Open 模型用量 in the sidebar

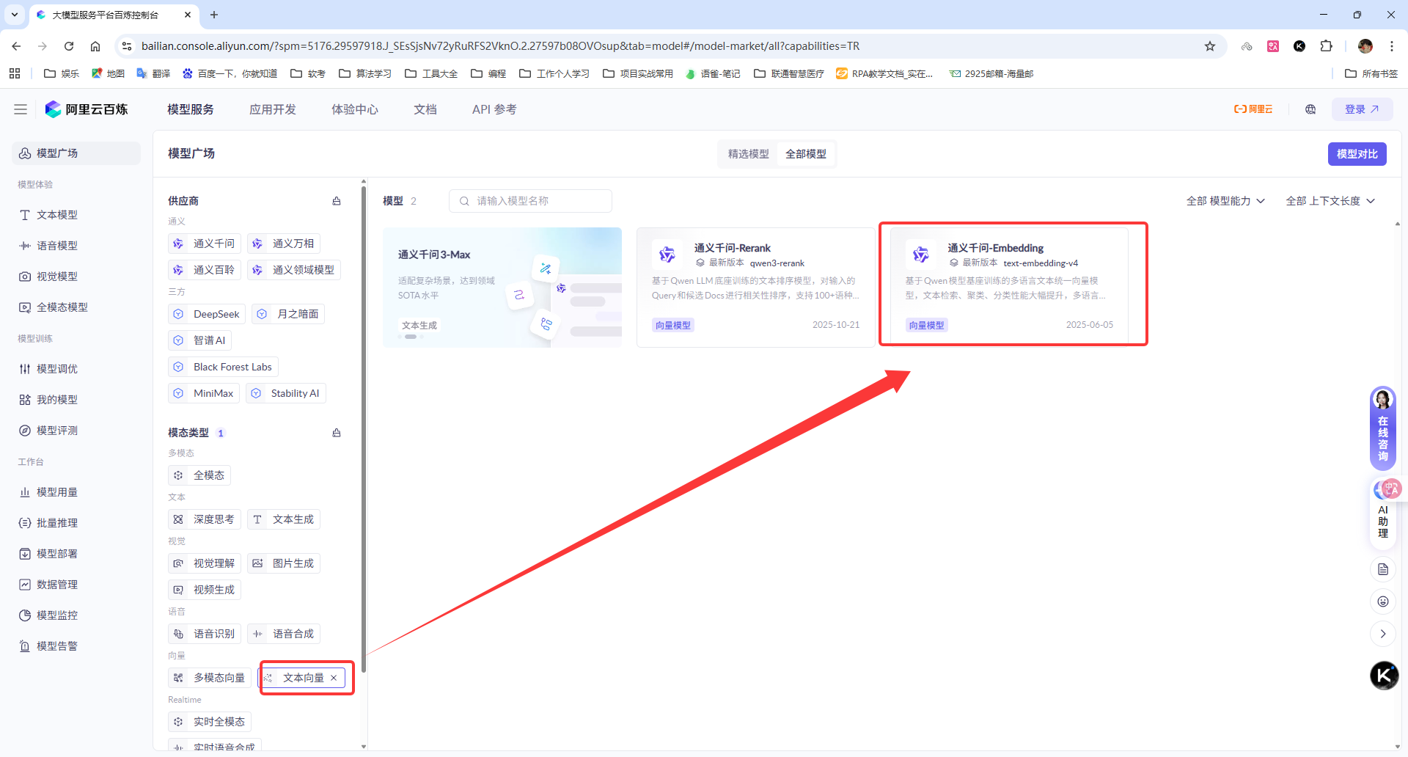(x=76, y=492)
